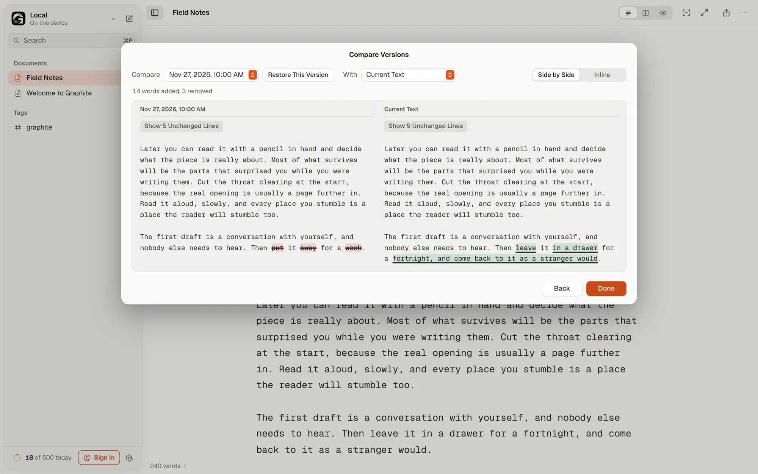
Task: Switch to editor-only view icon
Action: coord(628,13)
